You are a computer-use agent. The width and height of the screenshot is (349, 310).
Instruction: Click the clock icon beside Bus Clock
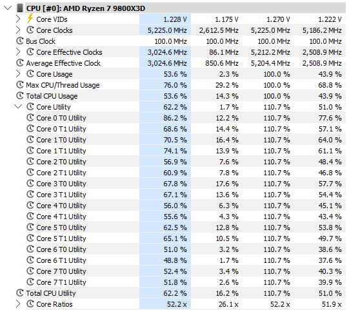20,41
